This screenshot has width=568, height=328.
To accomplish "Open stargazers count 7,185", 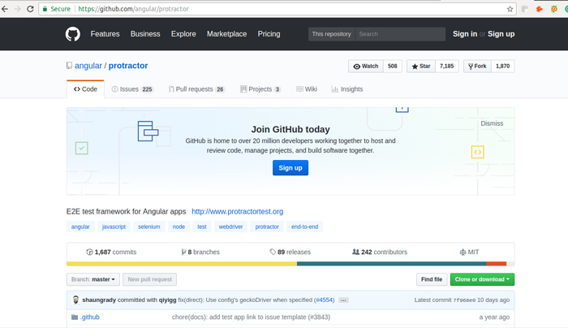I will click(446, 67).
